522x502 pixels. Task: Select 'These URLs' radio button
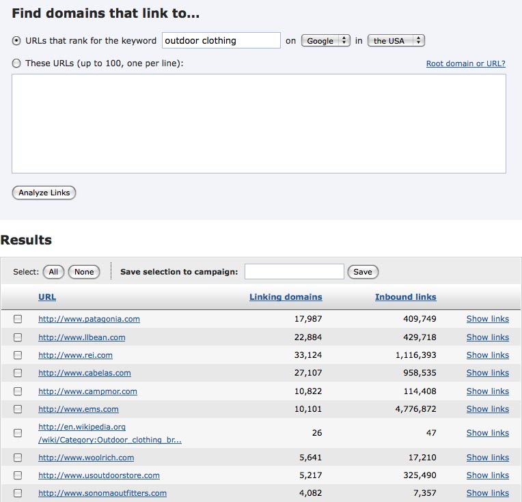tap(16, 64)
